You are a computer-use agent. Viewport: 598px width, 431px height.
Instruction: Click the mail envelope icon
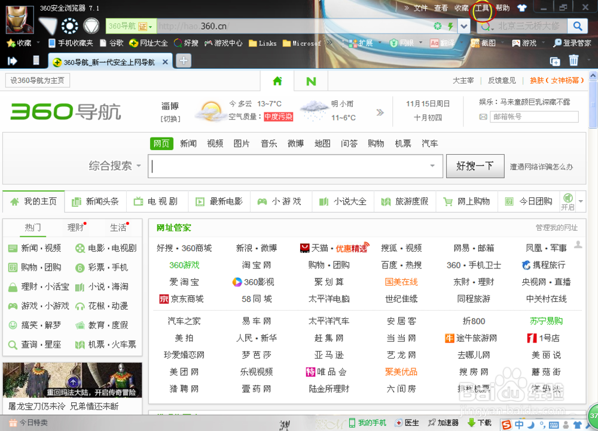483,117
